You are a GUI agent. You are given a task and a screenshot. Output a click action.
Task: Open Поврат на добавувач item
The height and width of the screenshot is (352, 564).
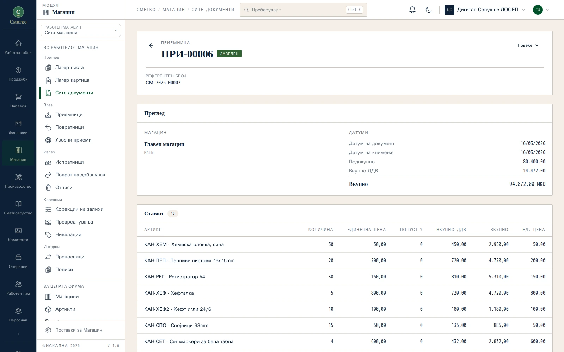tap(81, 175)
